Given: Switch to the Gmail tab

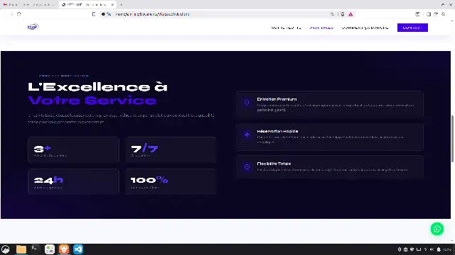Looking at the screenshot, I should tap(28, 5).
